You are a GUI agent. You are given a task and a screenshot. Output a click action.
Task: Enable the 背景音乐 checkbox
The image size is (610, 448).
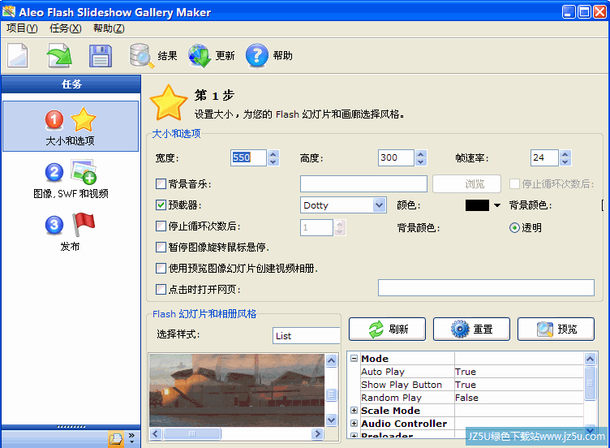click(x=161, y=183)
